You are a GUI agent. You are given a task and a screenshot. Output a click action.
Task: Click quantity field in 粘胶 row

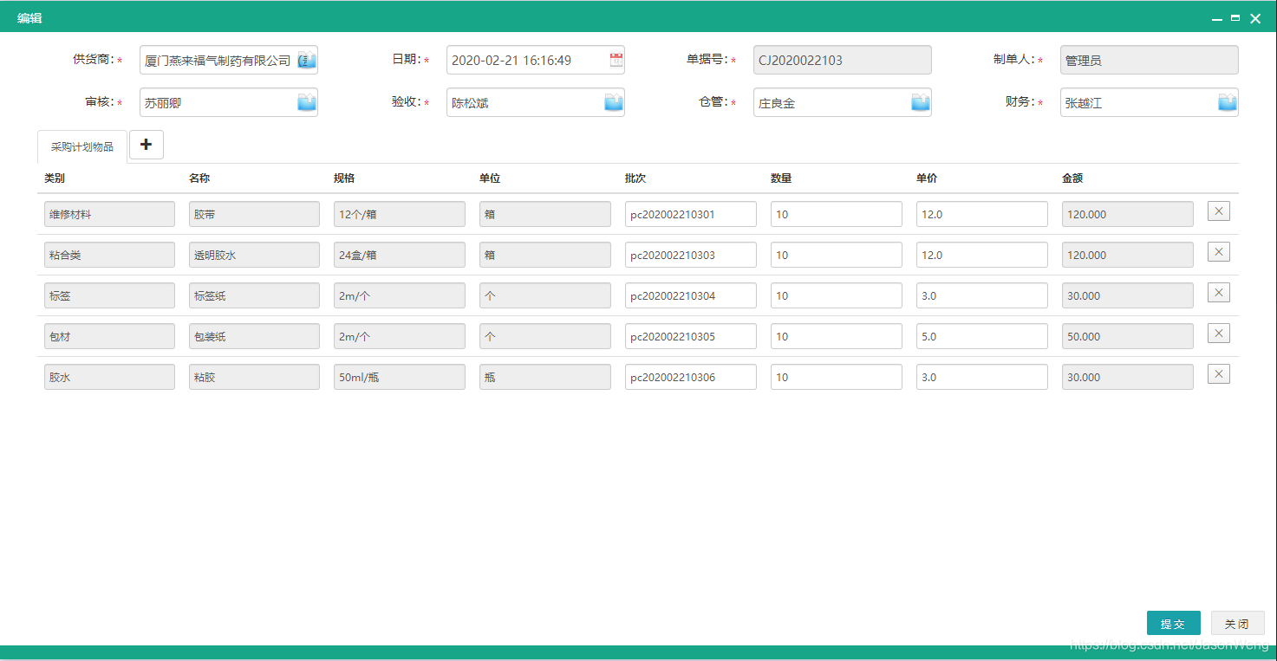(x=837, y=377)
